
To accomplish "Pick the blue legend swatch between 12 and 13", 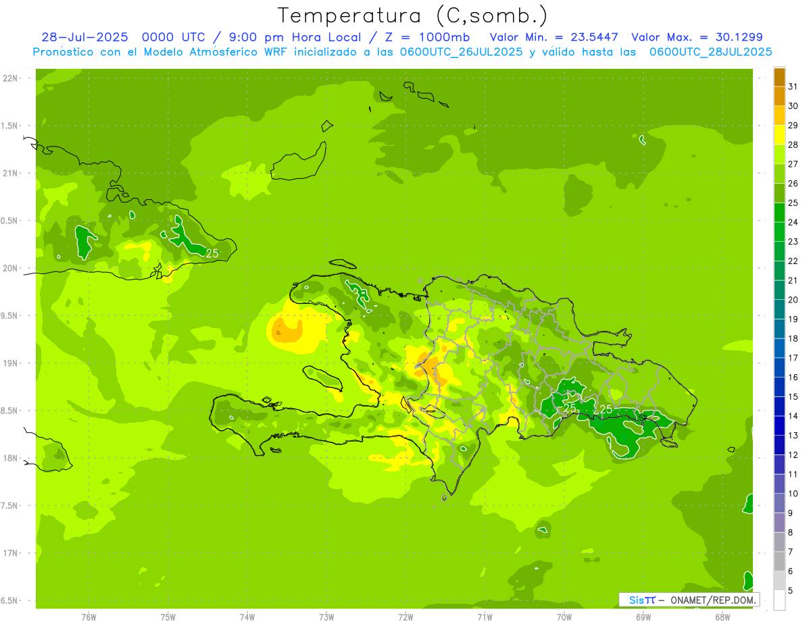I will pyautogui.click(x=779, y=445).
